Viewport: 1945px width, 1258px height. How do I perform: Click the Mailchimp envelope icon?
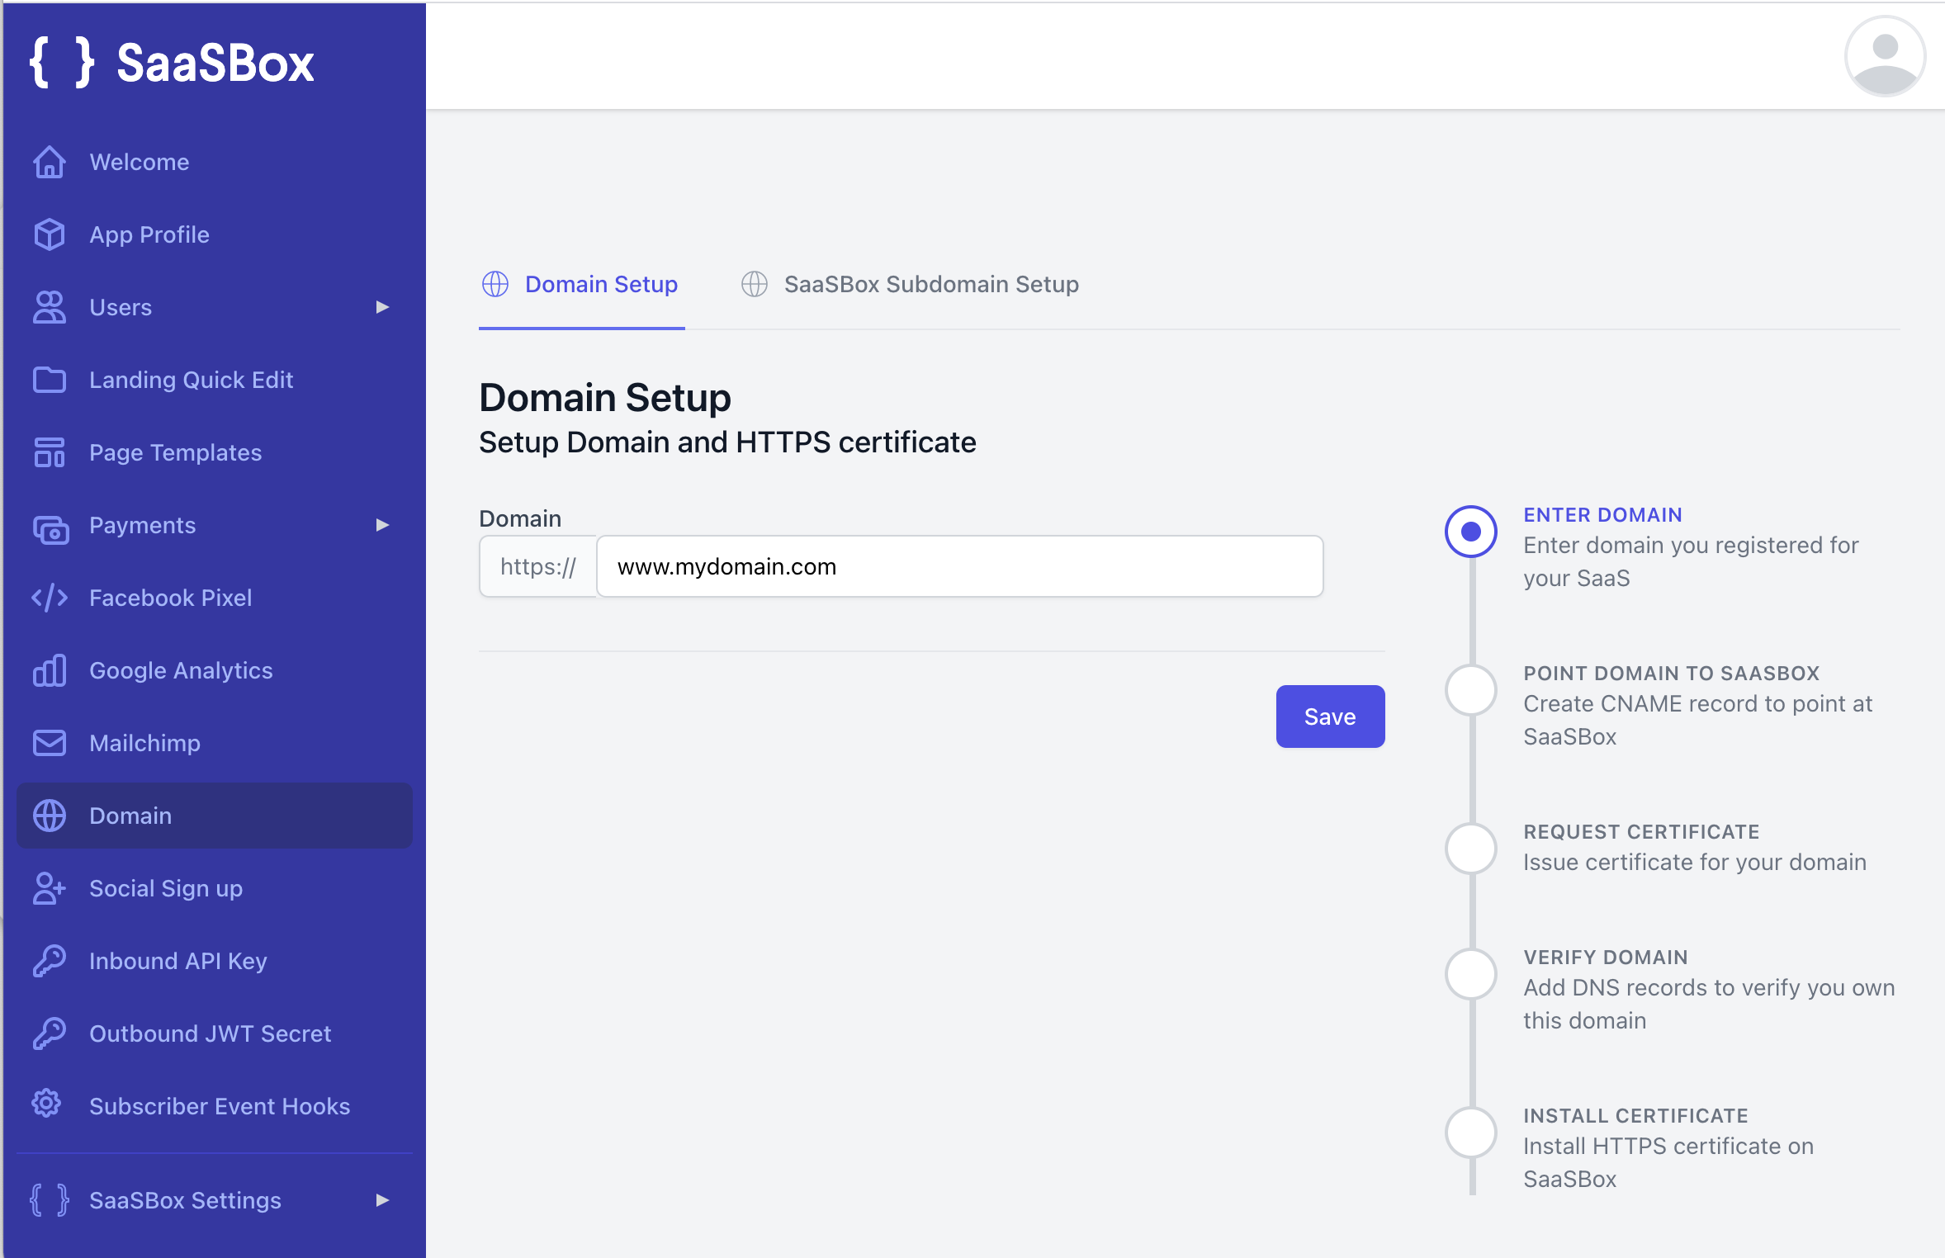coord(50,743)
